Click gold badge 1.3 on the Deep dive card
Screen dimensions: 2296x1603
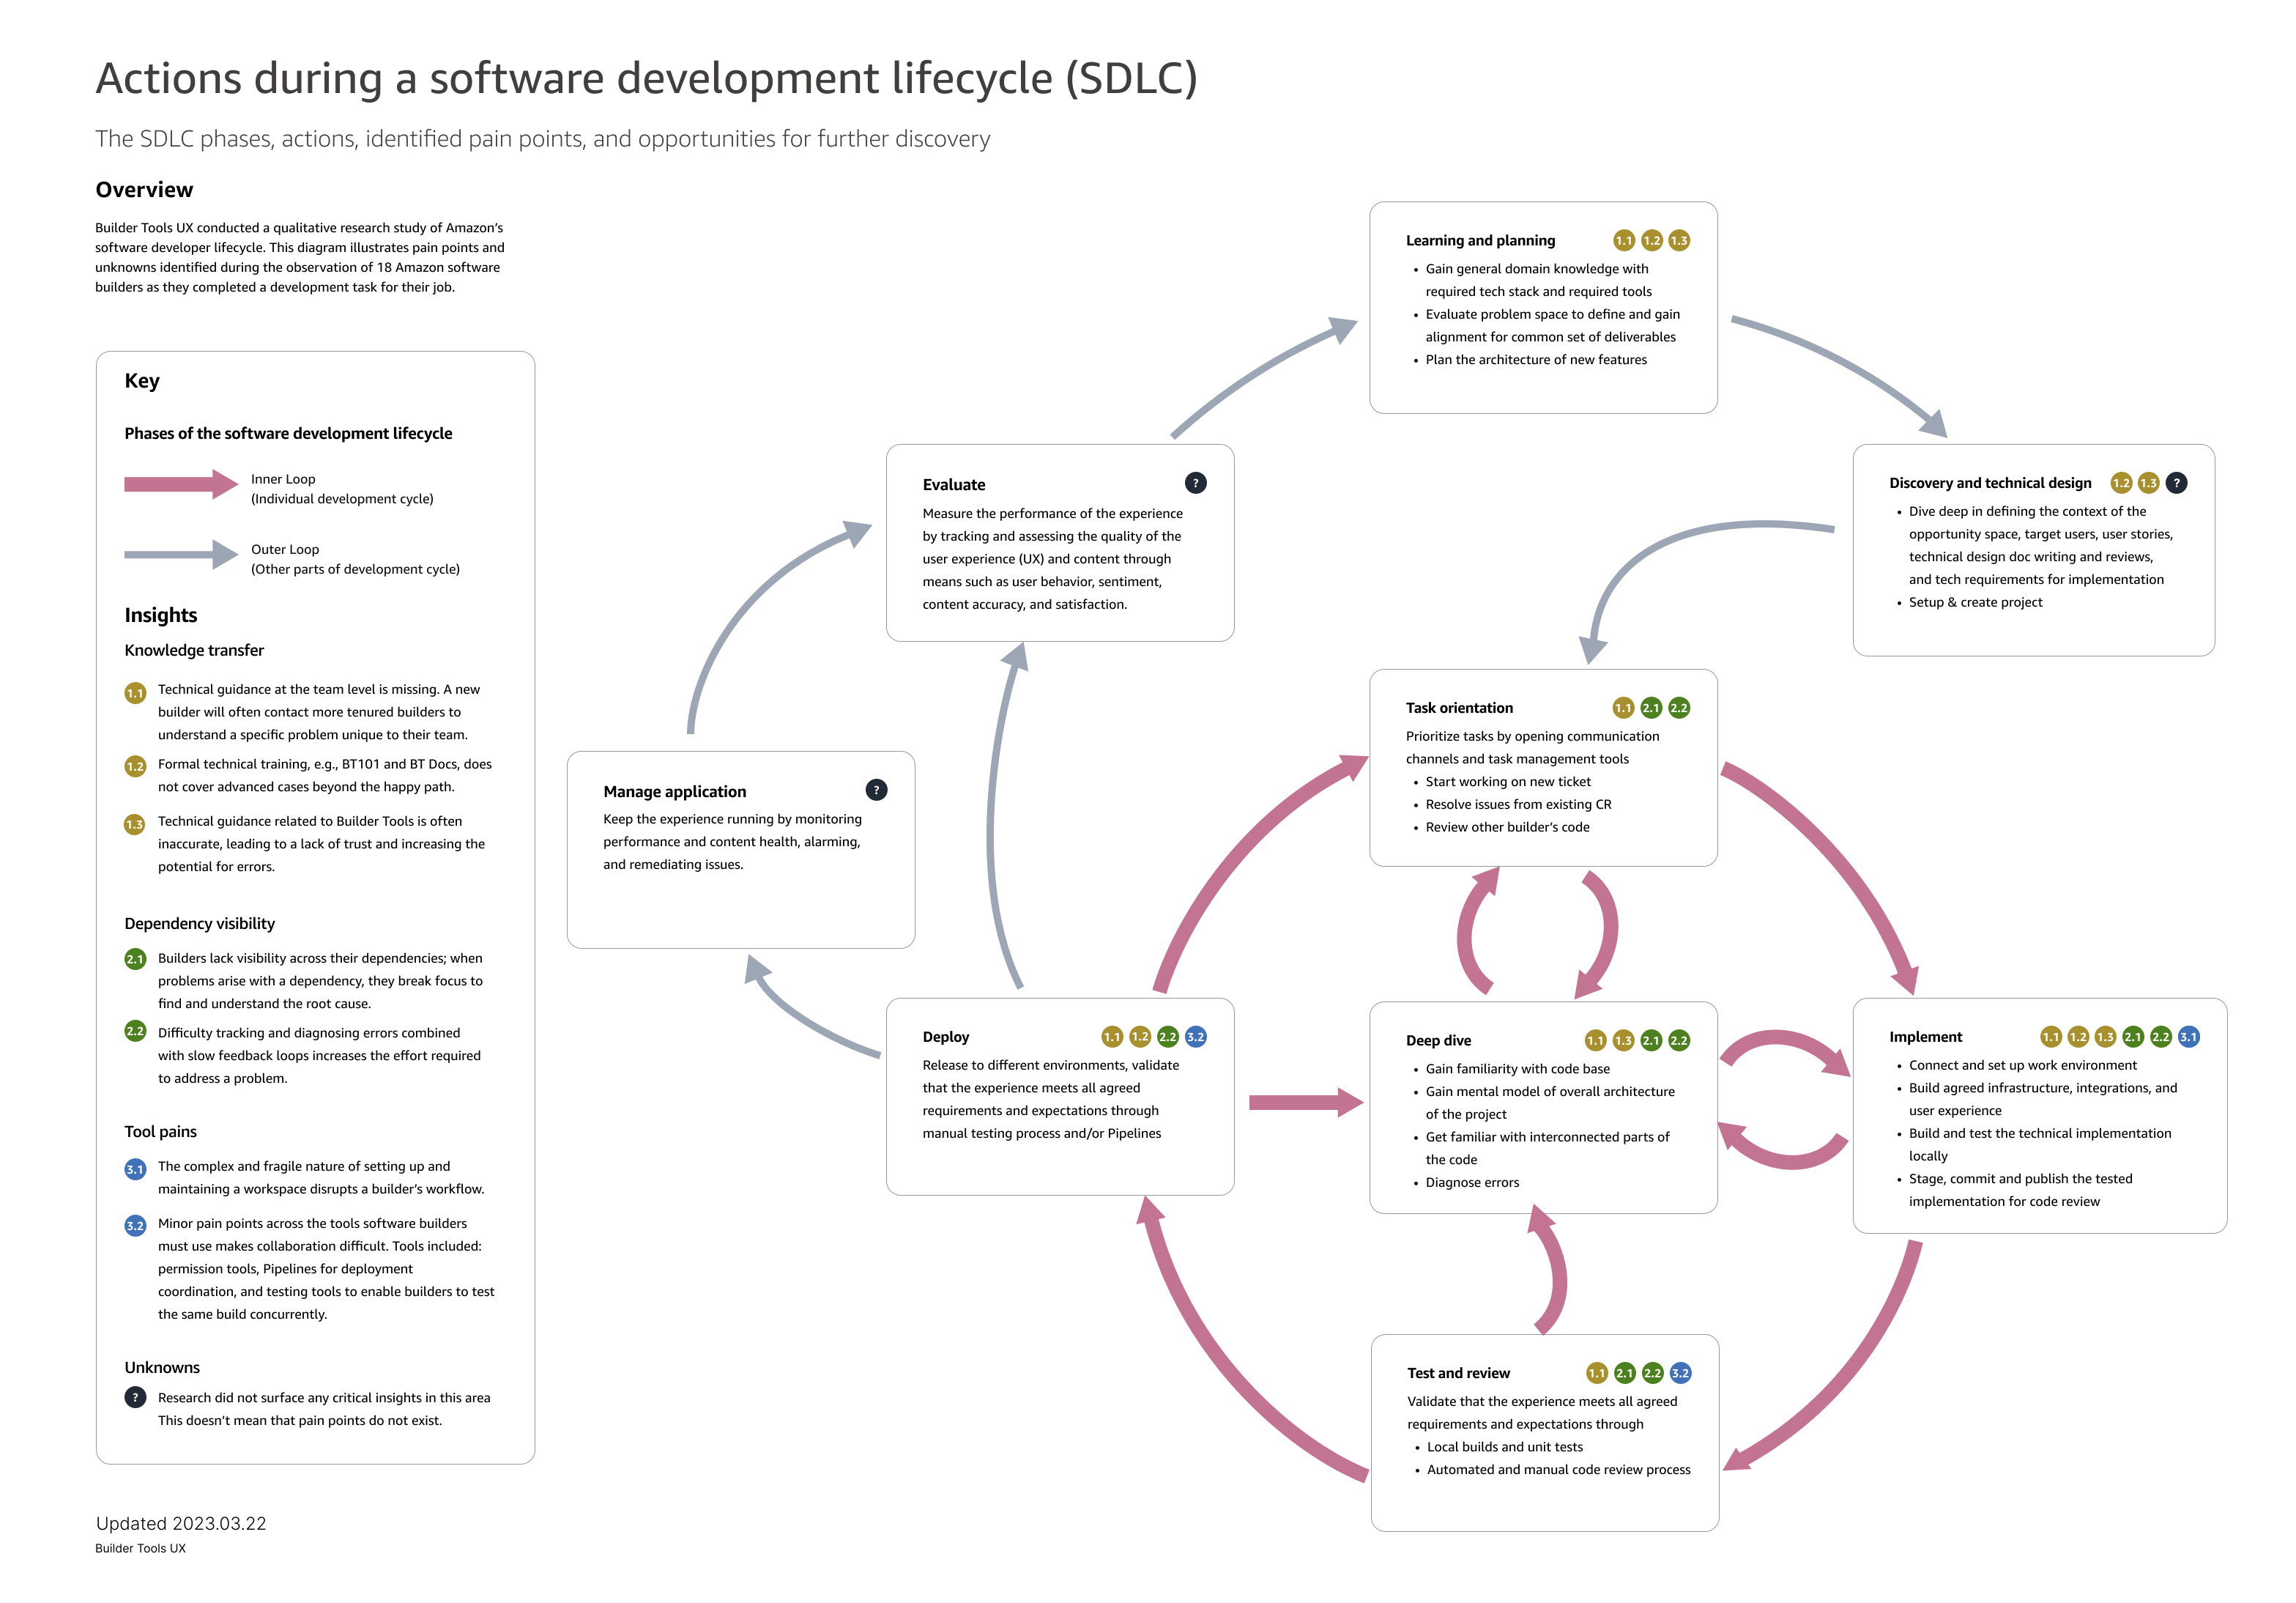pos(1624,1040)
